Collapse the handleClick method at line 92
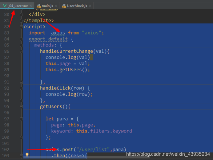The height and width of the screenshot is (160, 213). click(x=21, y=88)
